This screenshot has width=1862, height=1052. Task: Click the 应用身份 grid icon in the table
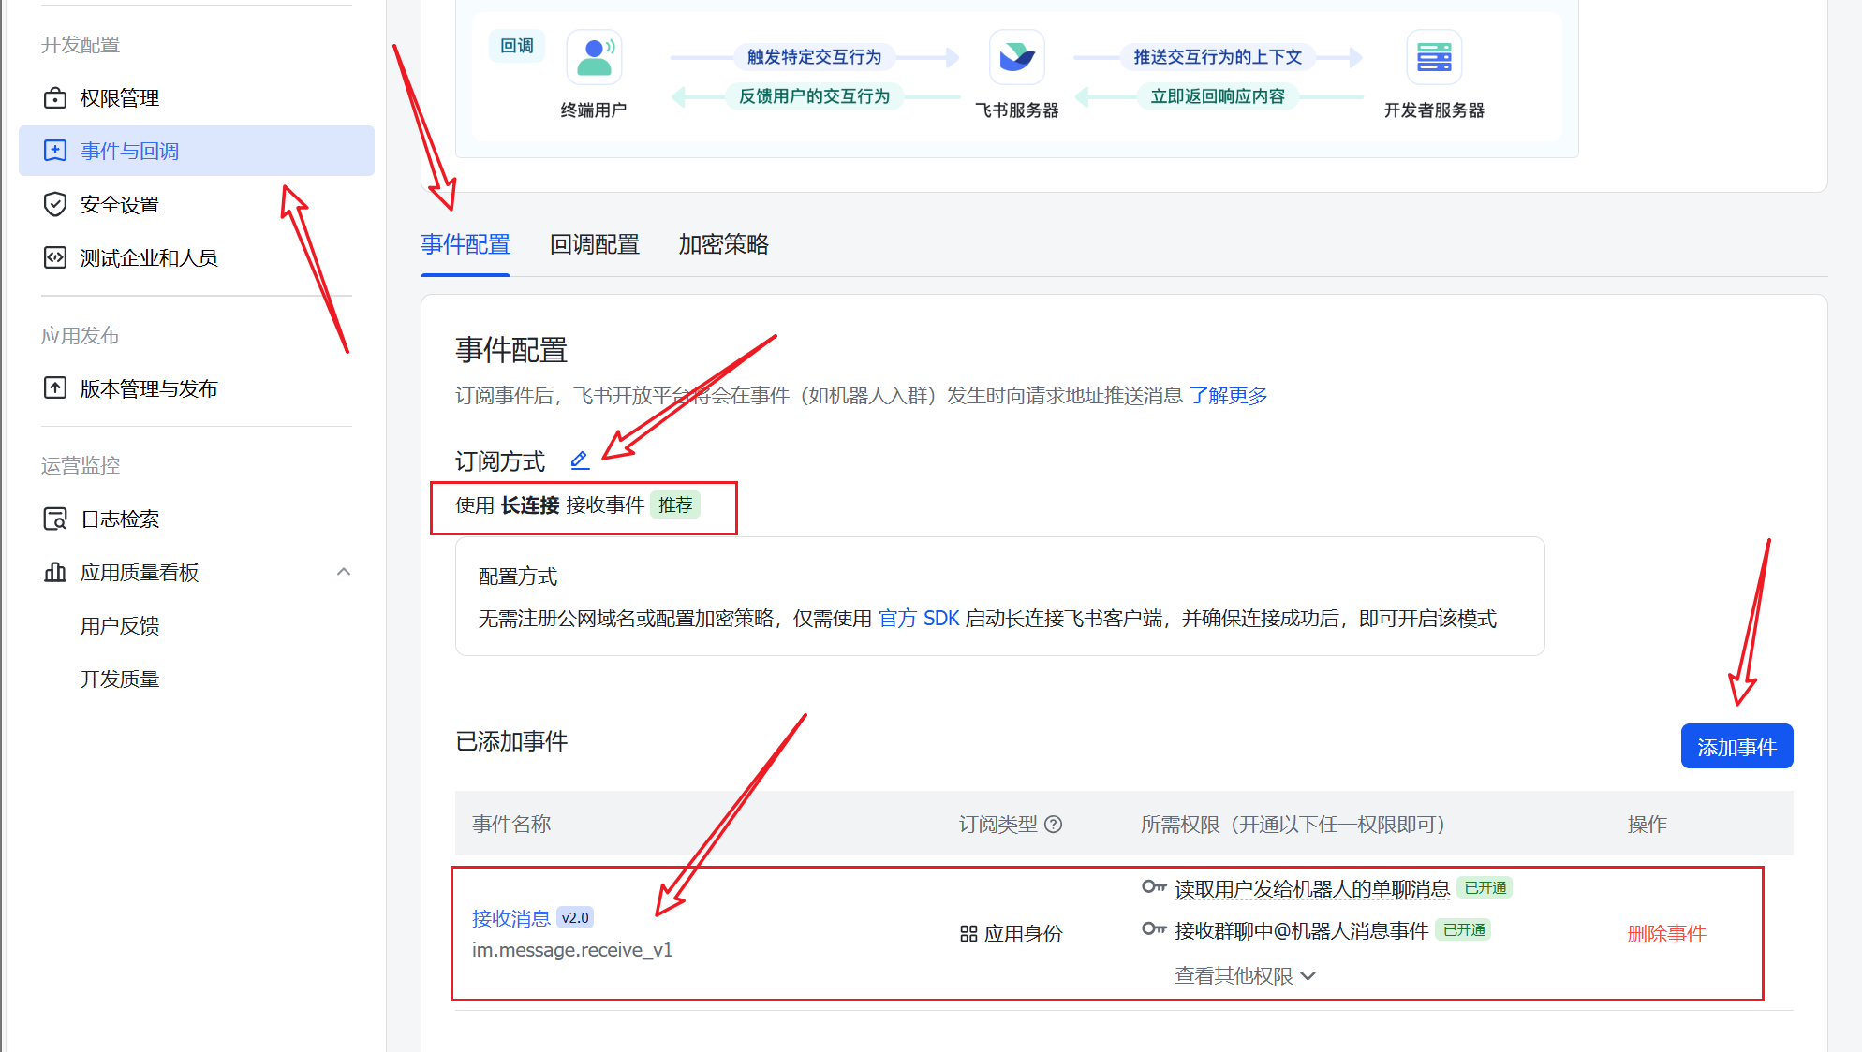tap(968, 933)
